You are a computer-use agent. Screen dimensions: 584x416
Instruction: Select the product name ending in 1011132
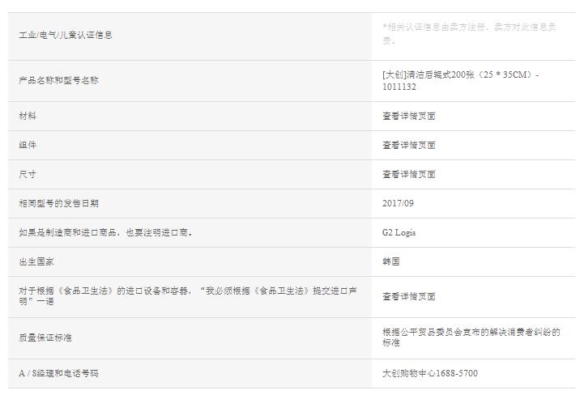pos(460,80)
